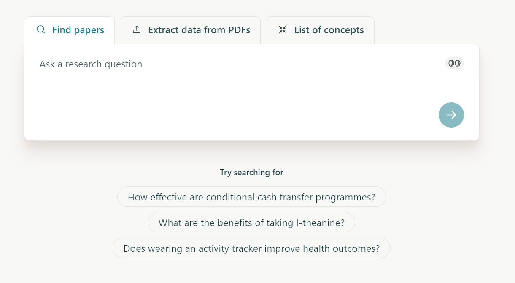Submit the research question with the arrow button
515x283 pixels.
tap(451, 115)
